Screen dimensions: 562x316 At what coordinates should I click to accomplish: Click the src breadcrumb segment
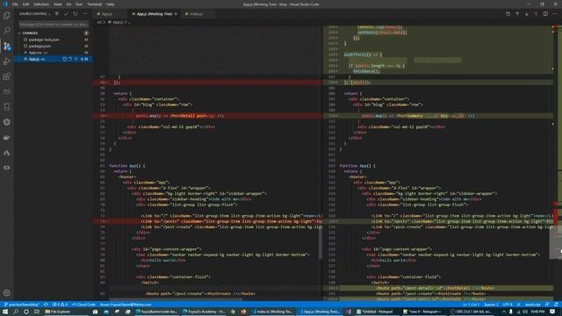pos(99,22)
